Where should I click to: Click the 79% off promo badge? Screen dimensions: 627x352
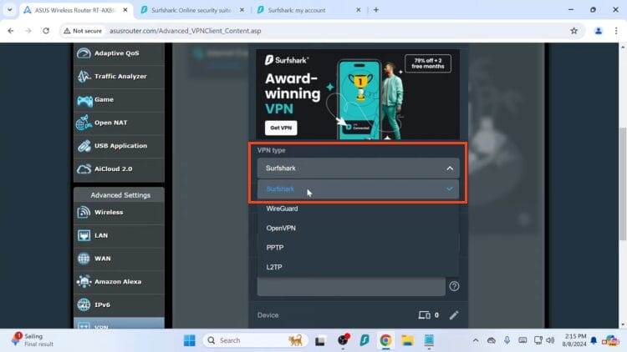pos(428,63)
